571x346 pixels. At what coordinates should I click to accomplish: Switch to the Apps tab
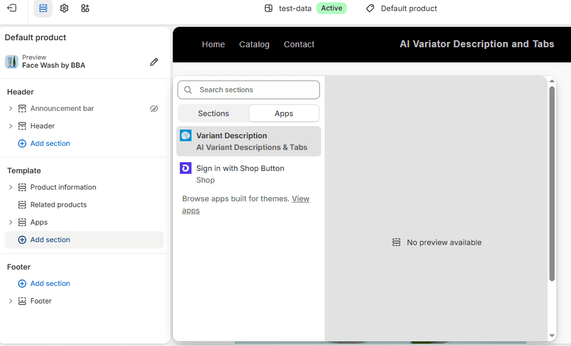[284, 114]
